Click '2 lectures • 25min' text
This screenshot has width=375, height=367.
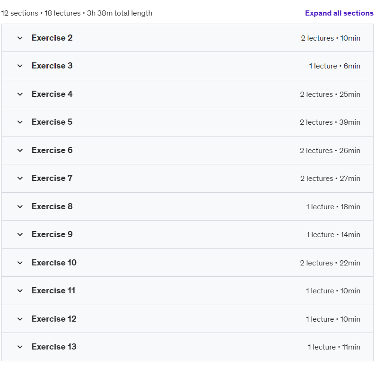(x=330, y=94)
